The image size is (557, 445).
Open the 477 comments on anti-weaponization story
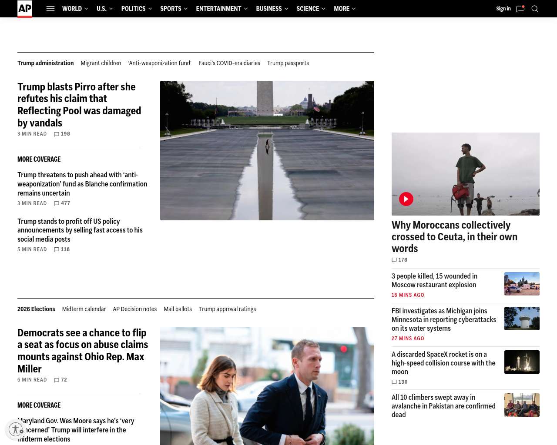pyautogui.click(x=62, y=203)
